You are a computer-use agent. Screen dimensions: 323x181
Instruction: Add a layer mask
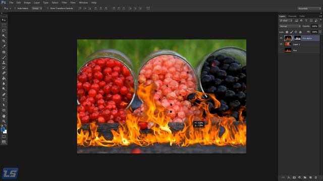(294, 177)
